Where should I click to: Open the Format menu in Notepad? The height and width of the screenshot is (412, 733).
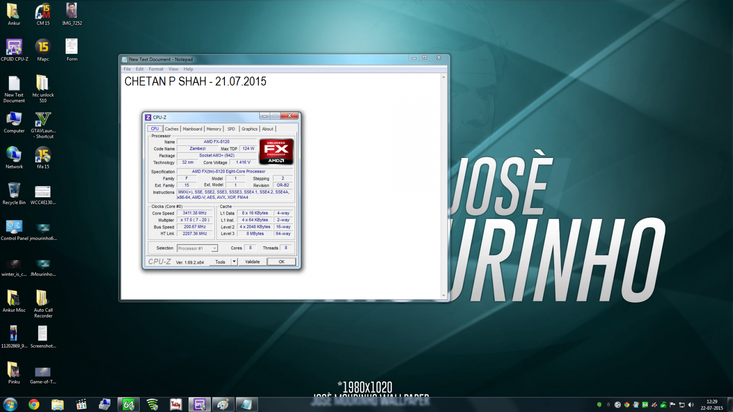coord(156,69)
